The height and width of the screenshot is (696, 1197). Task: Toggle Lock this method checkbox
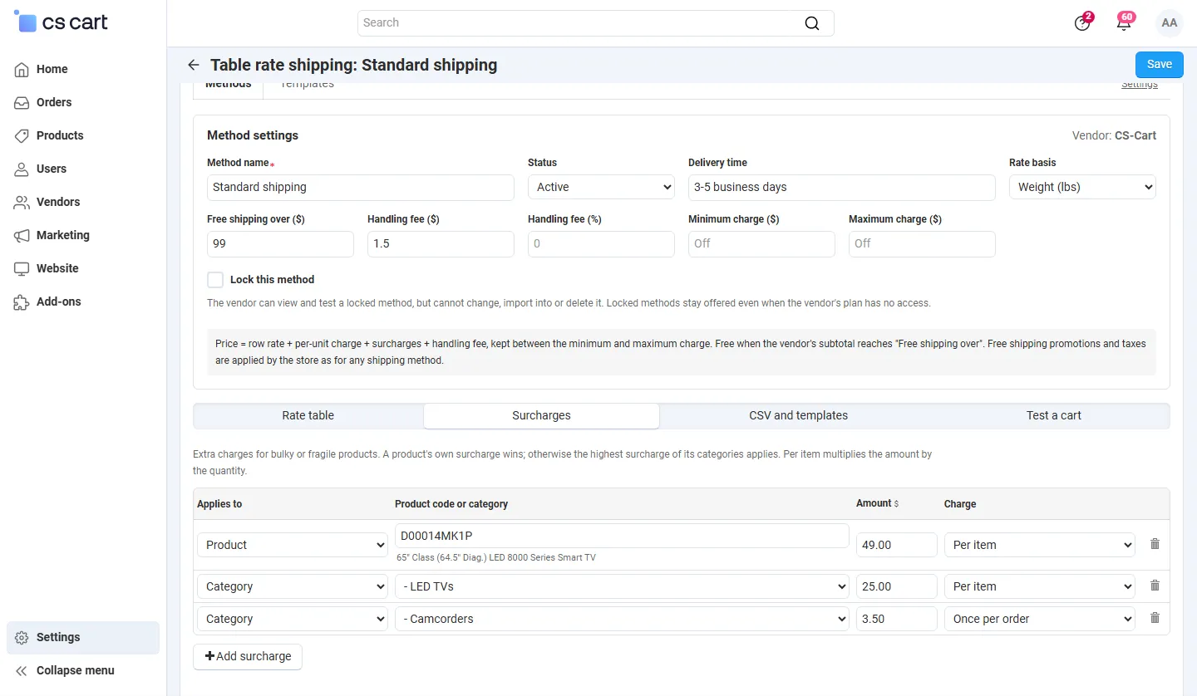coord(215,280)
